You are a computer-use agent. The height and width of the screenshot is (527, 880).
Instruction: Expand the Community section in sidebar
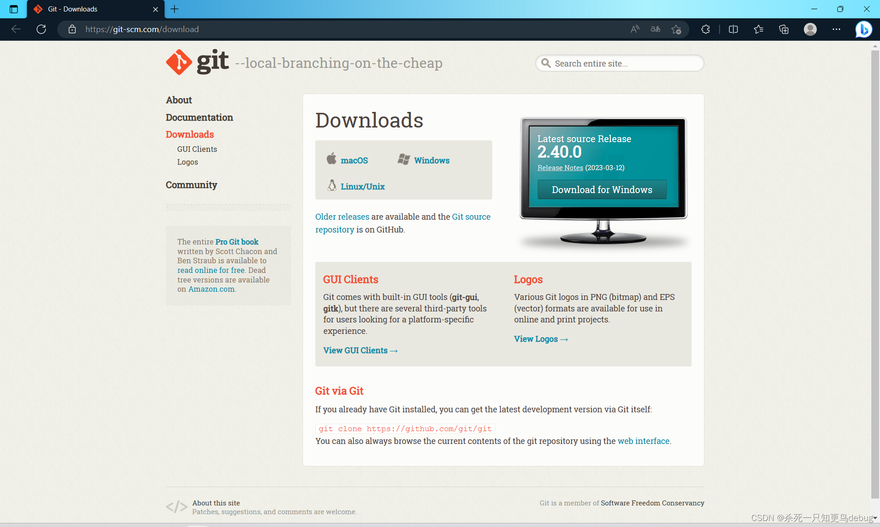click(191, 184)
